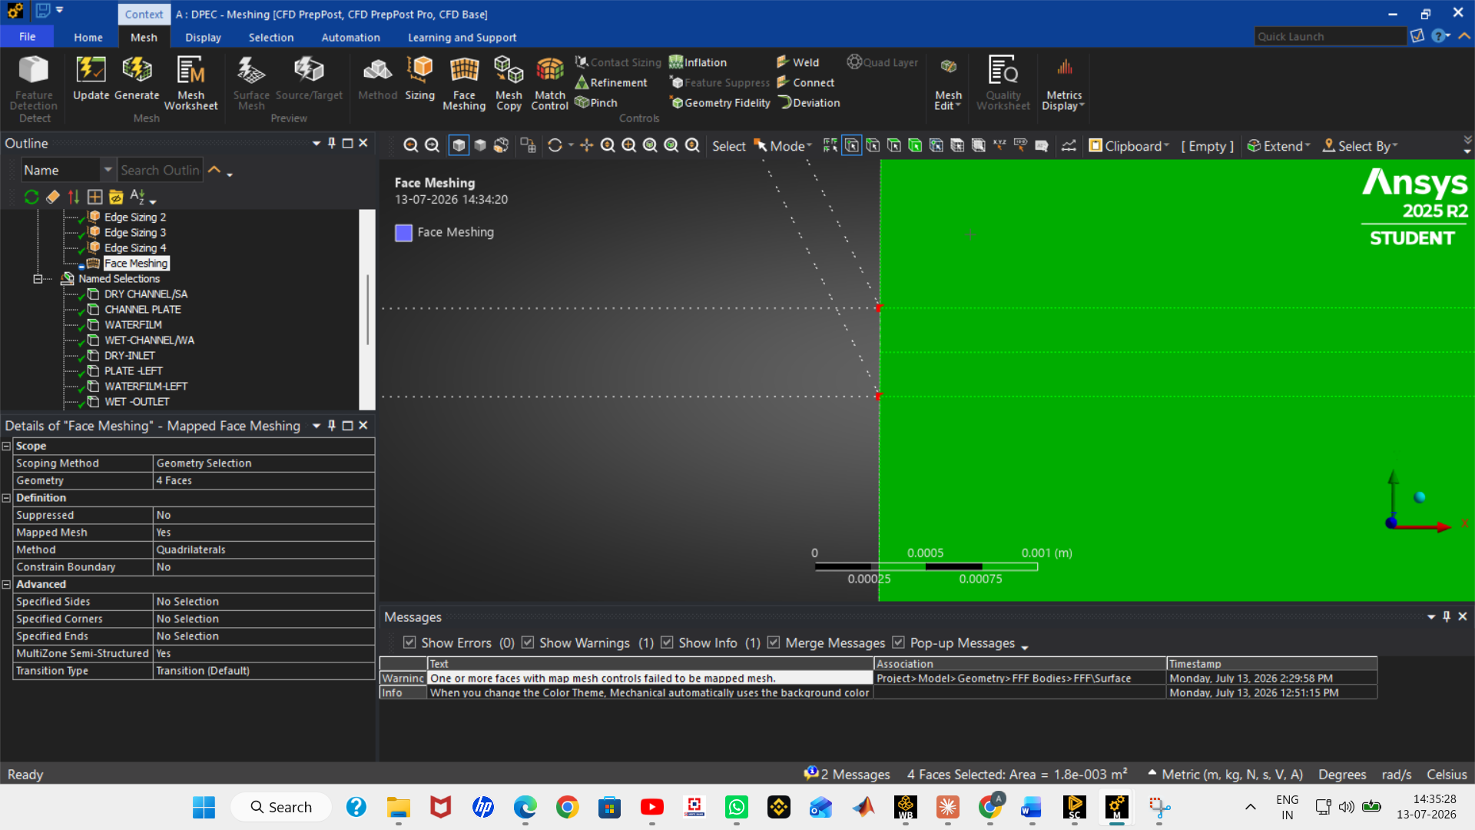Click the A-Z sort icon in Outline

pos(138,197)
